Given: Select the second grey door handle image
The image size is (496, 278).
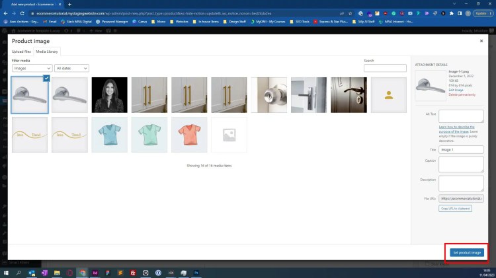Looking at the screenshot, I should [x=69, y=95].
